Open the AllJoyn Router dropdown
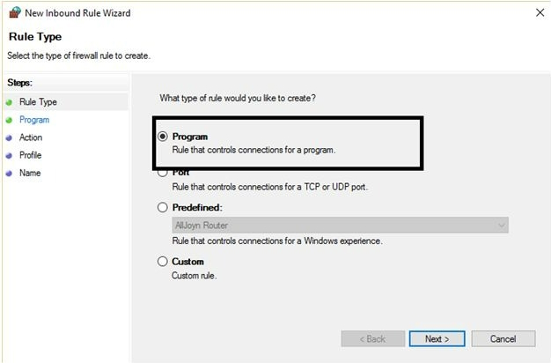Screen dimensions: 551x363 click(x=340, y=226)
